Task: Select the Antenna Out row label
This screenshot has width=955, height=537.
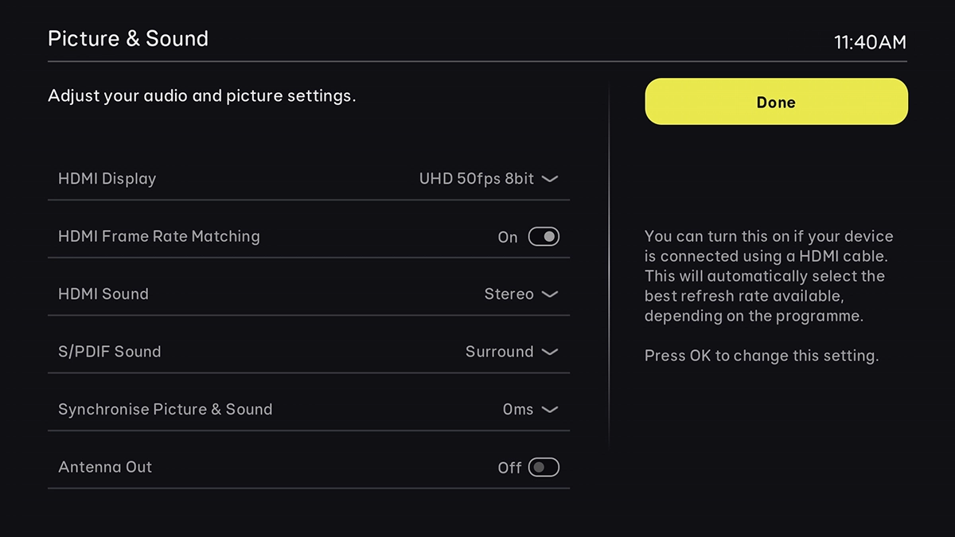Action: point(105,467)
